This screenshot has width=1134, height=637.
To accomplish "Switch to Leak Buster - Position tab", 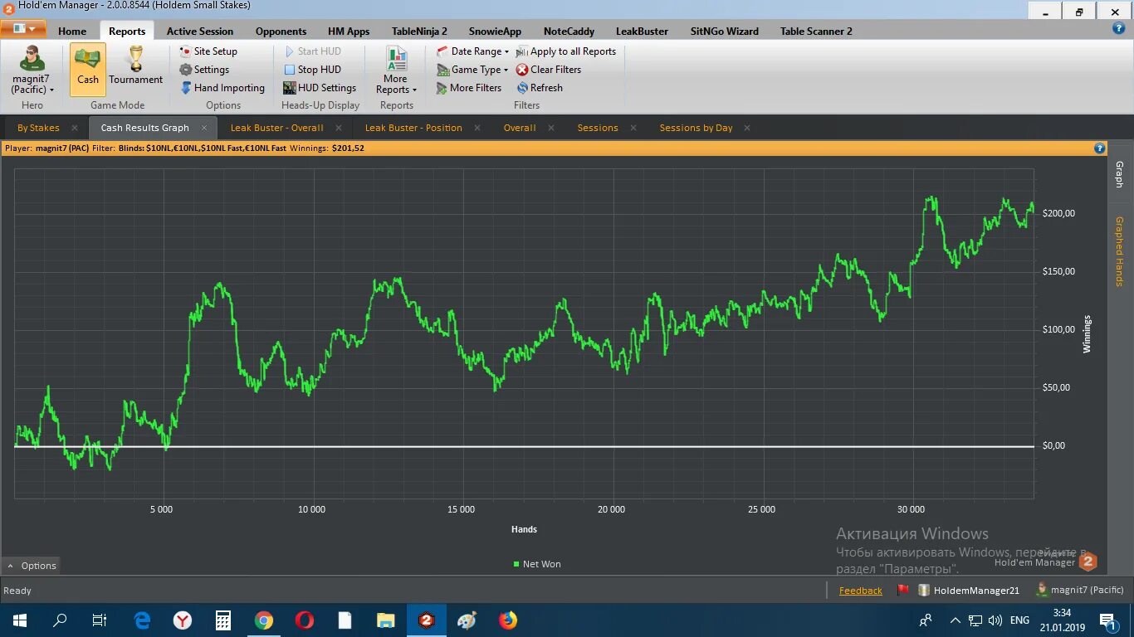I will click(x=413, y=128).
